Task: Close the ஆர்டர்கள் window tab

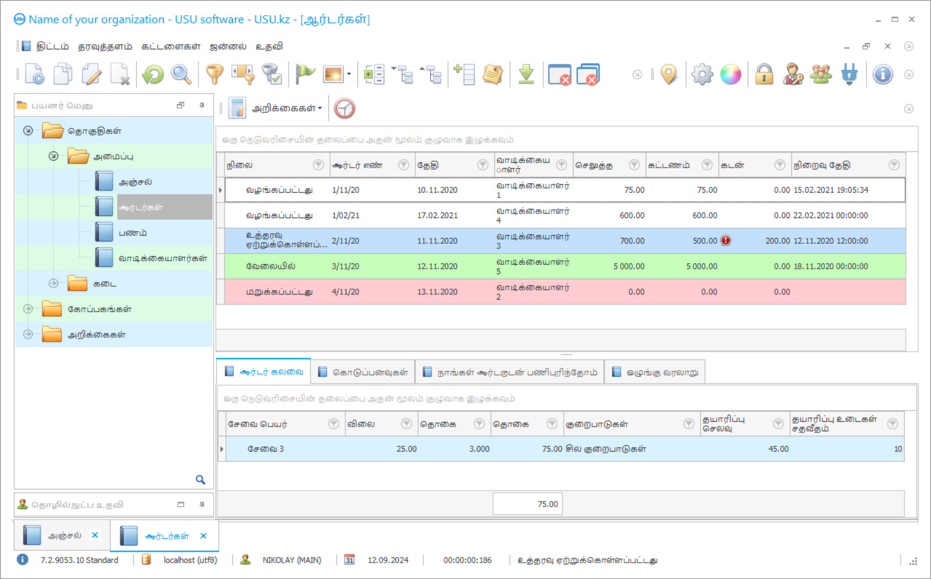Action: click(x=203, y=536)
